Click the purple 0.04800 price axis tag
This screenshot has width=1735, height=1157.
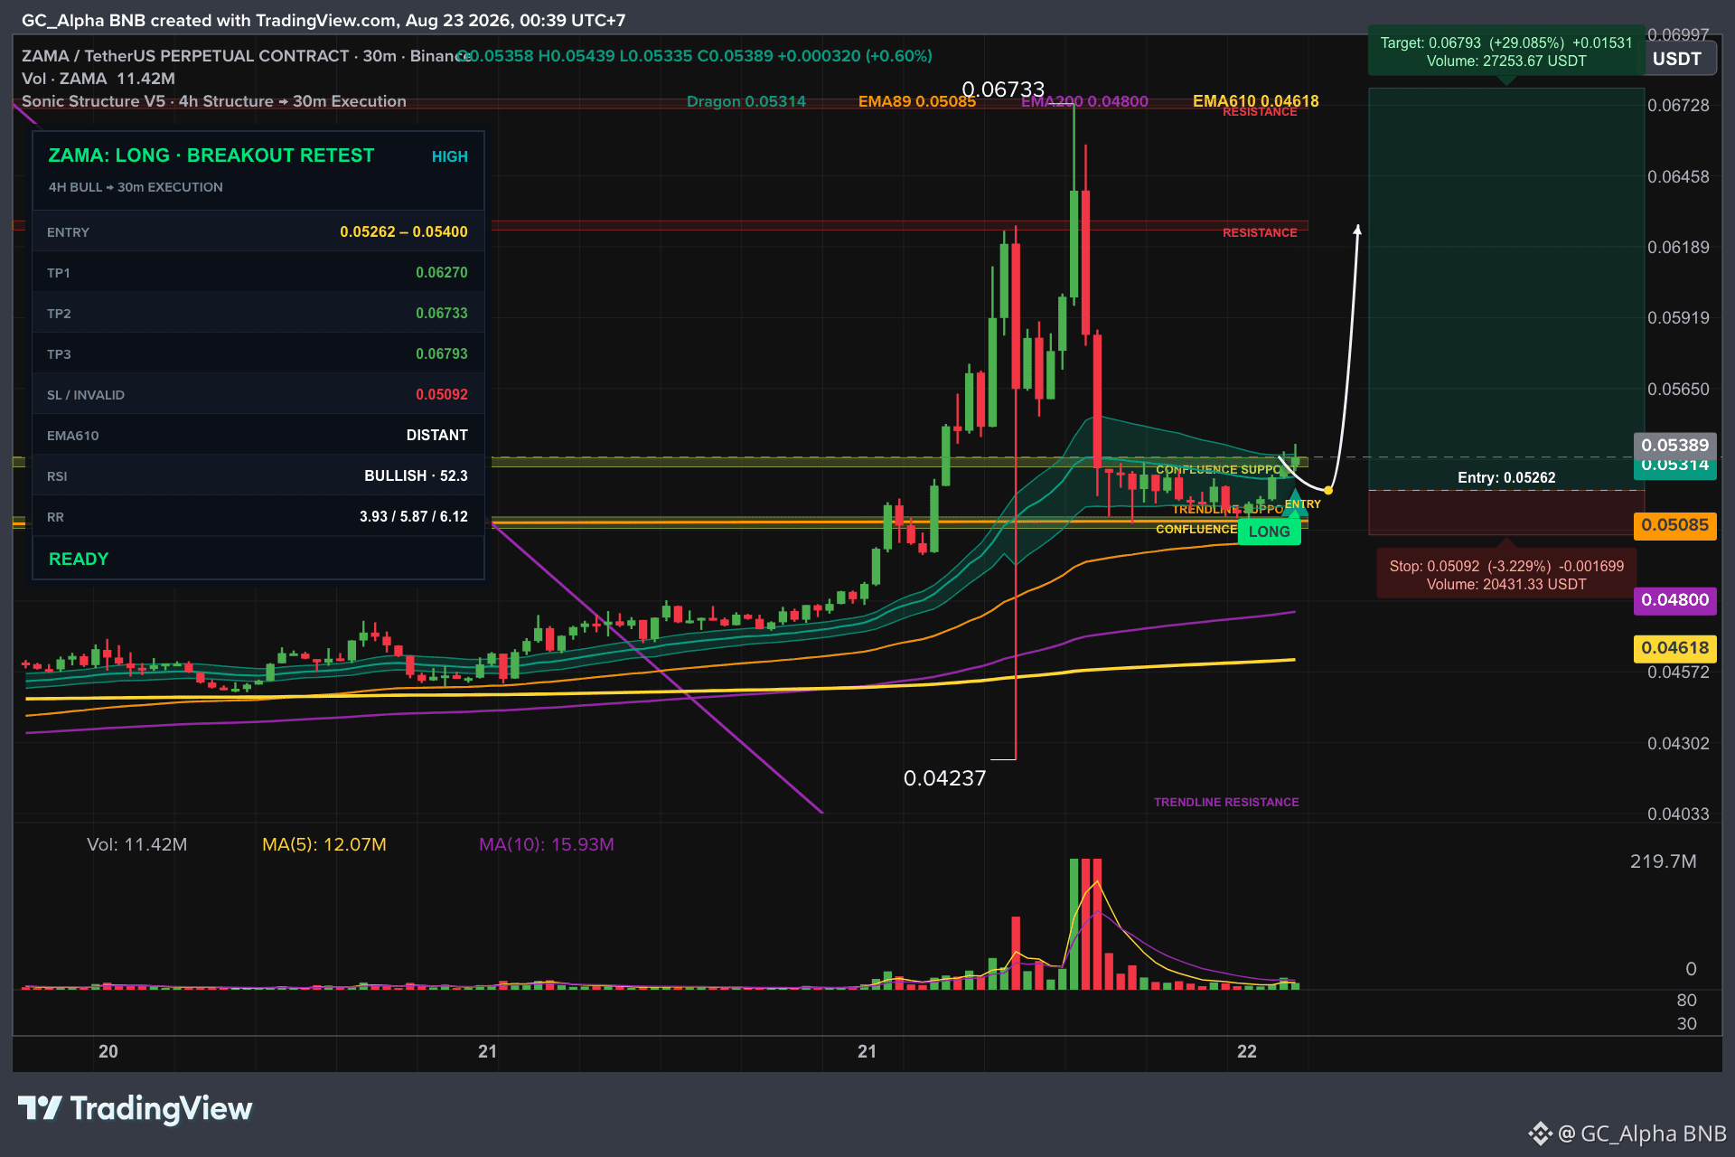1675,600
